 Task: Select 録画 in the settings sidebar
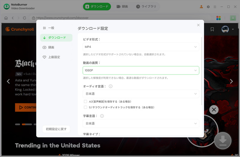click(56, 47)
